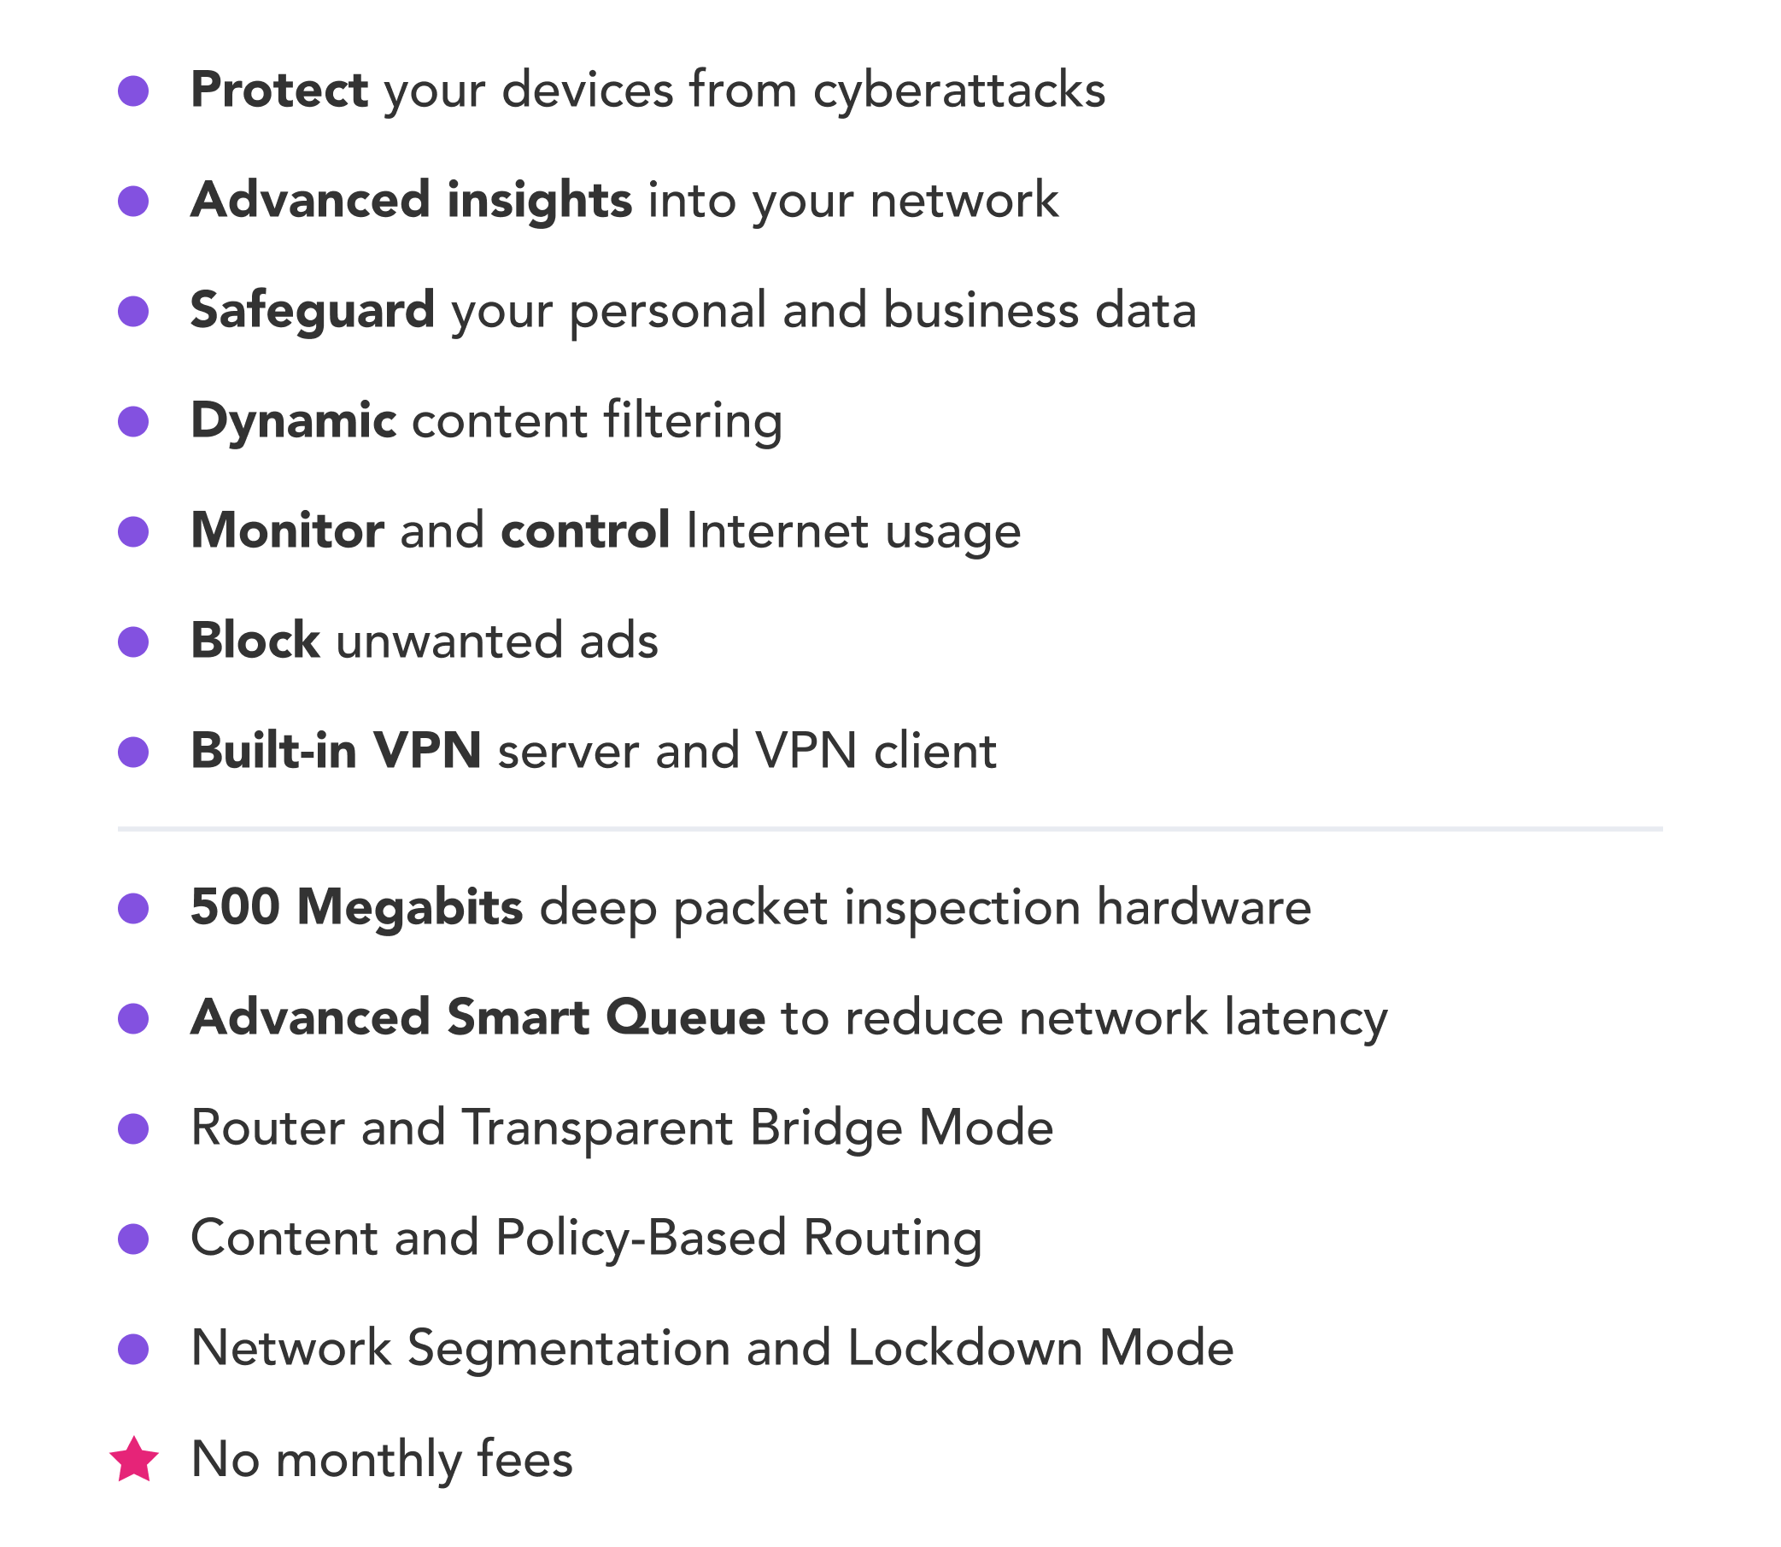Image resolution: width=1781 pixels, height=1547 pixels.
Task: Click the purple bullet before Dynamic content filtering
Action: 133,421
